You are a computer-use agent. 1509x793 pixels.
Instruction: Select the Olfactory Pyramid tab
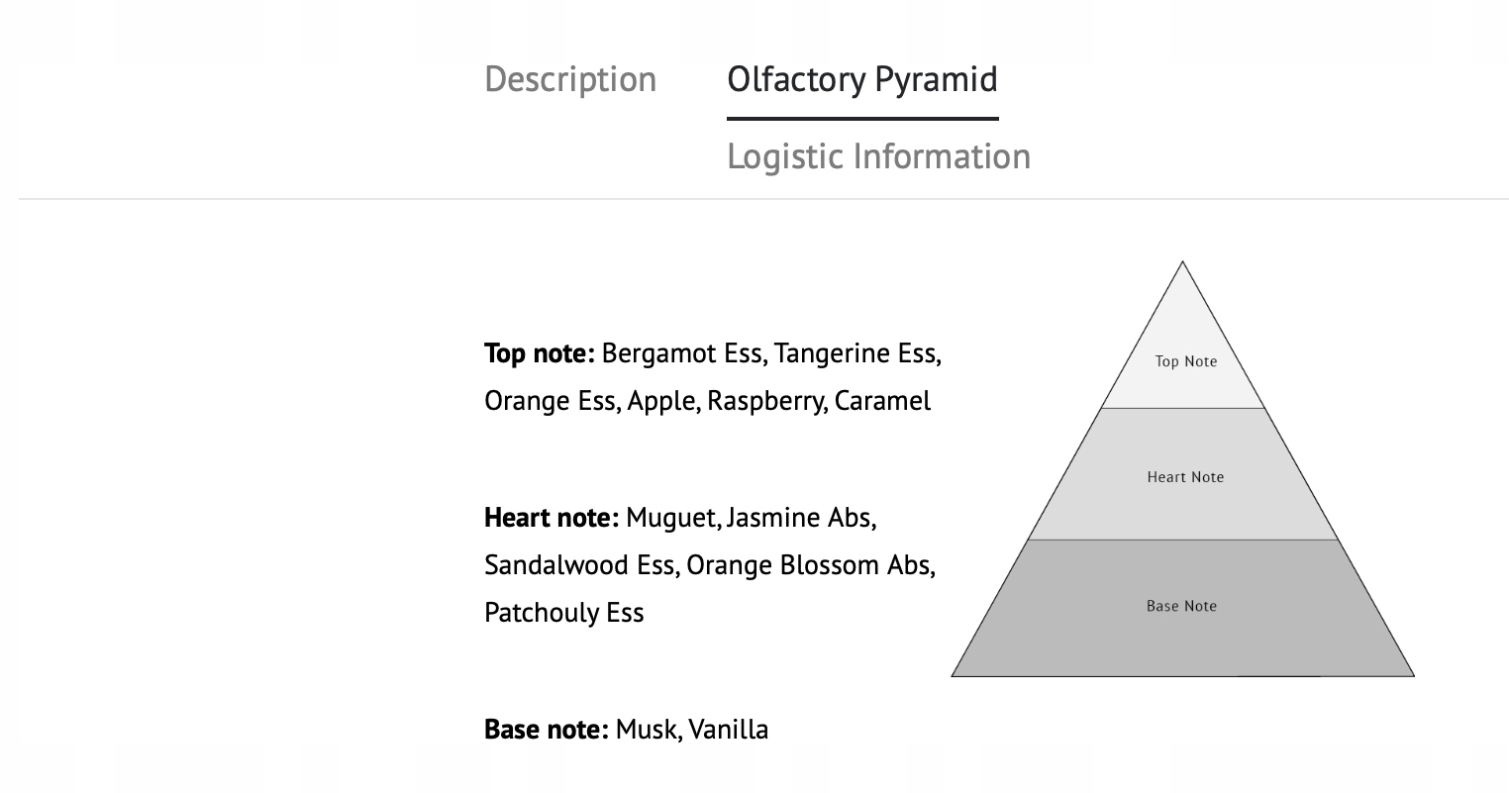coord(861,79)
